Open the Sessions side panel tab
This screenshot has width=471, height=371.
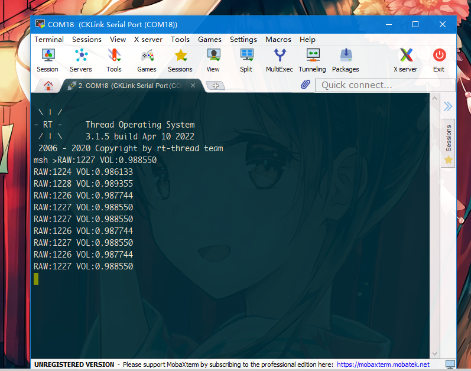[448, 143]
